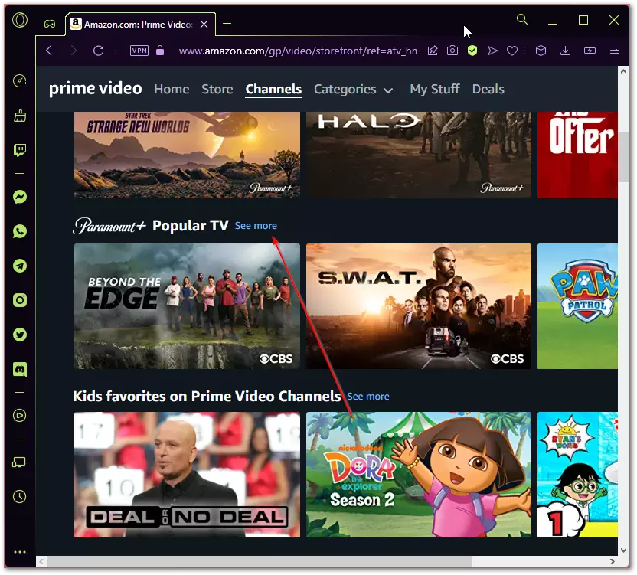Click the horizontal scrollbar right arrow
Screen dimensions: 637x575
(x=612, y=561)
